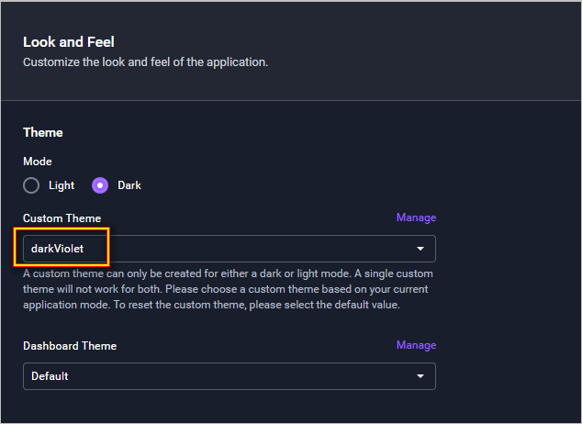The width and height of the screenshot is (582, 424).
Task: Click the 'Dashboard Theme' field label
Action: click(70, 346)
